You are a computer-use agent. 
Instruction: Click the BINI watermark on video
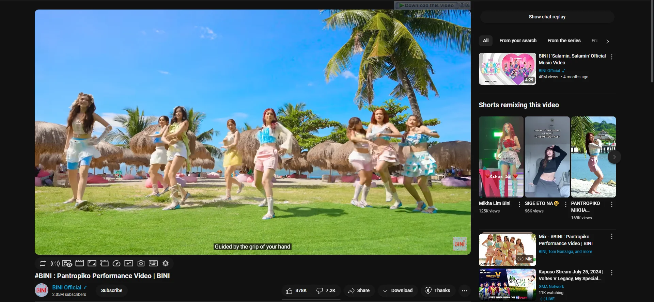[460, 244]
